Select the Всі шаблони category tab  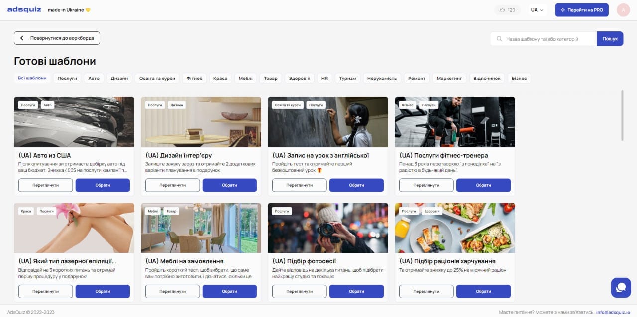coord(32,78)
